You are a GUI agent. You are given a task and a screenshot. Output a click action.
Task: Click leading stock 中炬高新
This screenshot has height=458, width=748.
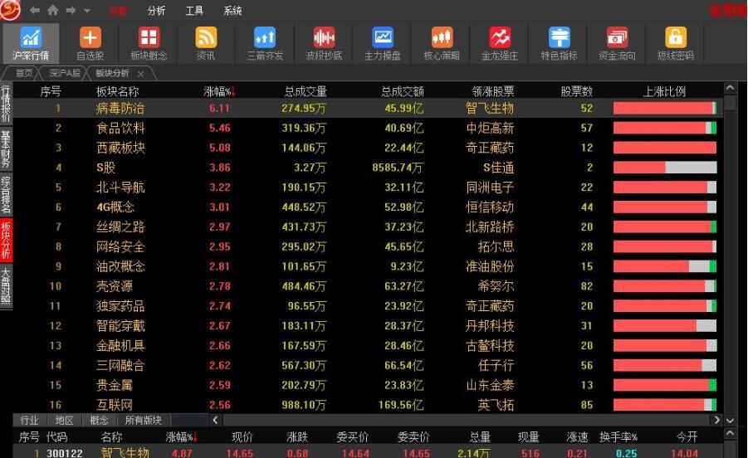point(490,129)
